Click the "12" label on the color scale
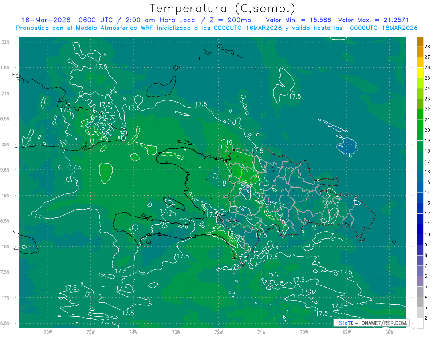The image size is (437, 337). point(428,213)
